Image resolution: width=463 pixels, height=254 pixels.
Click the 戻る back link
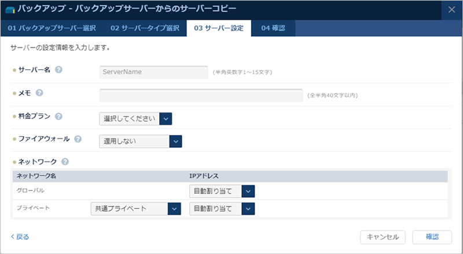20,237
